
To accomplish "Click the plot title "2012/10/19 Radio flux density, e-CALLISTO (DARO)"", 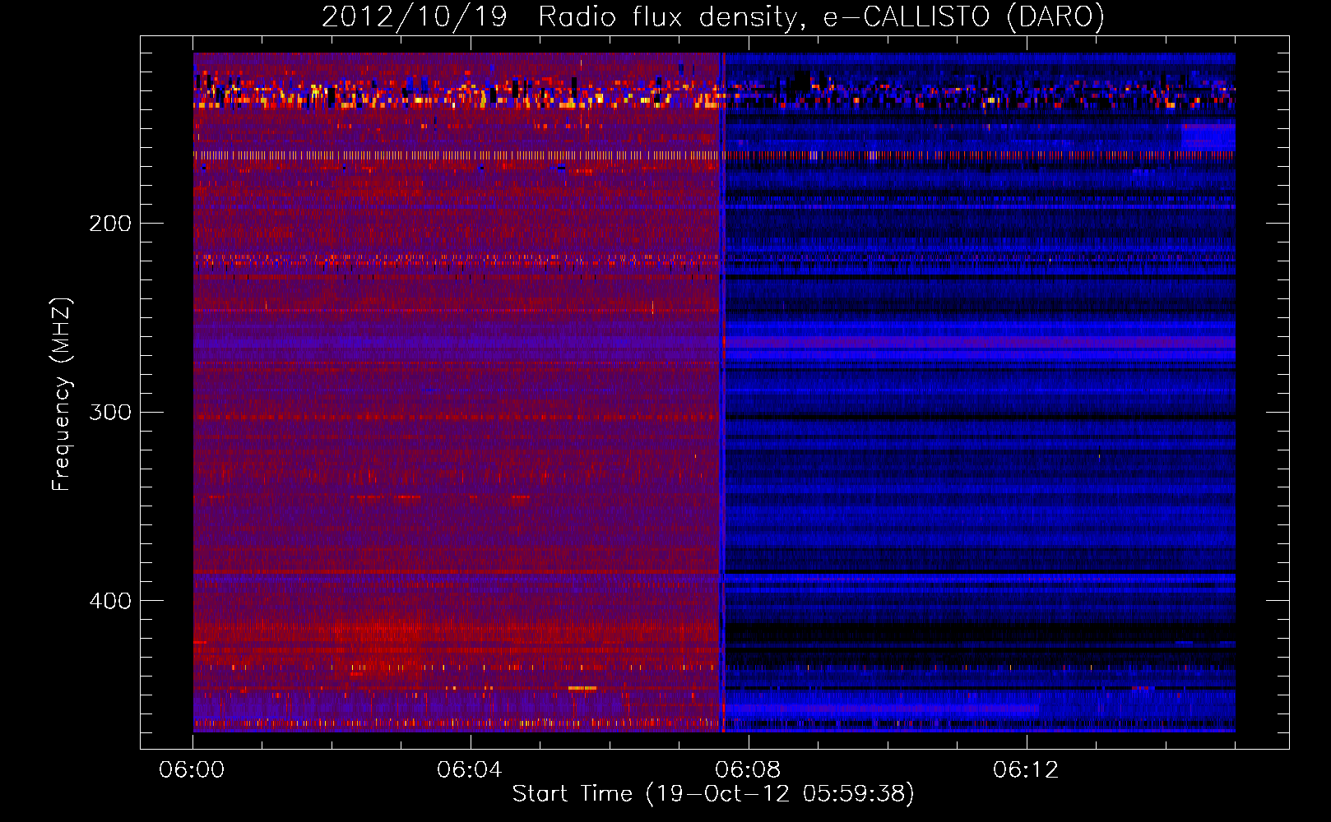I will 712,17.
